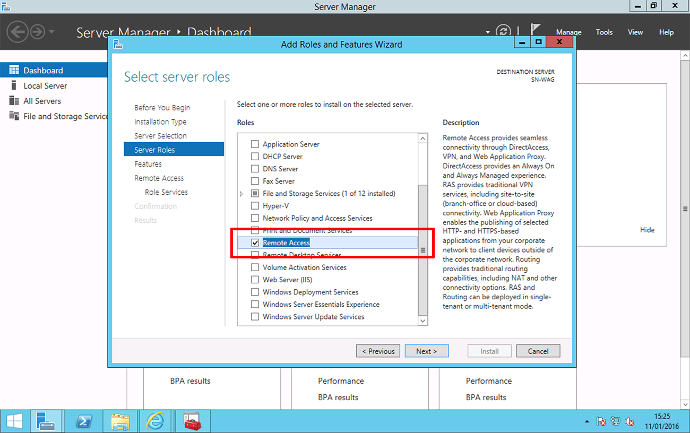
Task: Uncheck the Remote Access role checkbox
Action: coord(255,243)
